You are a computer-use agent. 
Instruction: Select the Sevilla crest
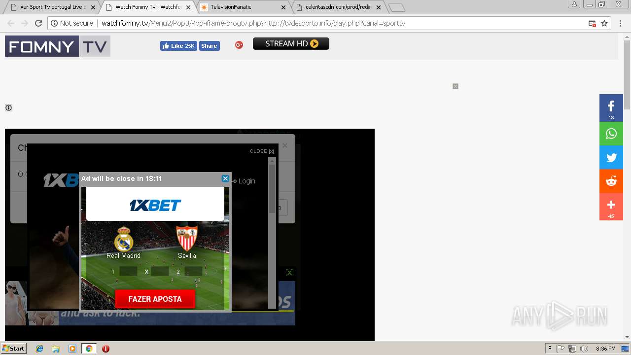pos(187,239)
